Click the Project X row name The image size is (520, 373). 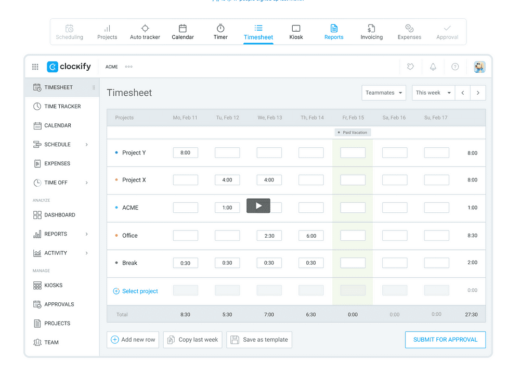pos(134,180)
